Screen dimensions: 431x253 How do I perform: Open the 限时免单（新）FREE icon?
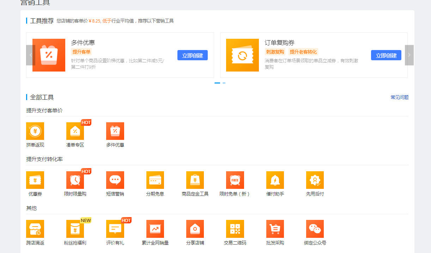pyautogui.click(x=235, y=180)
